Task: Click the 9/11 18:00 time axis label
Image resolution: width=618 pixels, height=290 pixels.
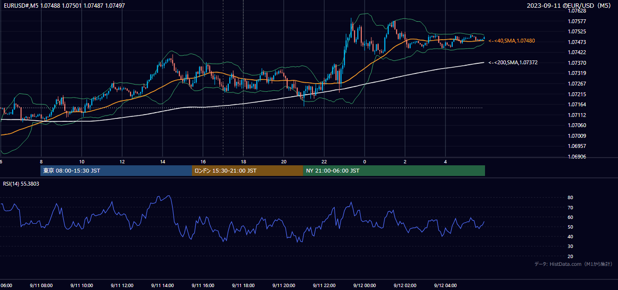Action: coord(243,286)
